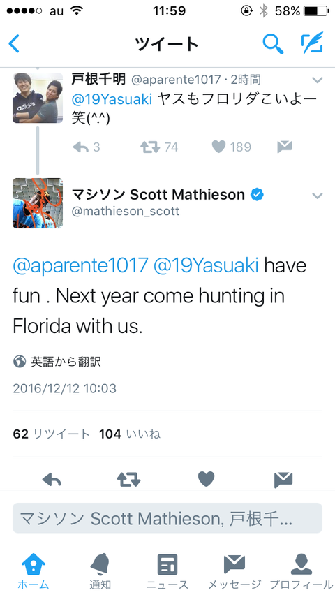Share Mathieson's tweet via message icon
The width and height of the screenshot is (335, 595).
(283, 480)
